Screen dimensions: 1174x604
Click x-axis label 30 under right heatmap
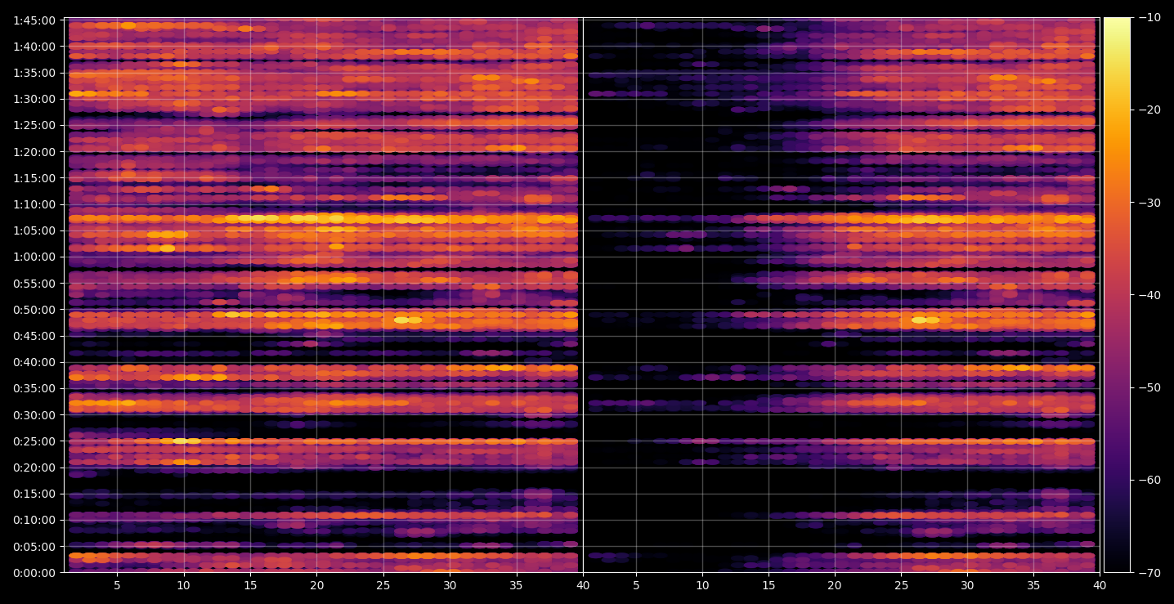968,585
